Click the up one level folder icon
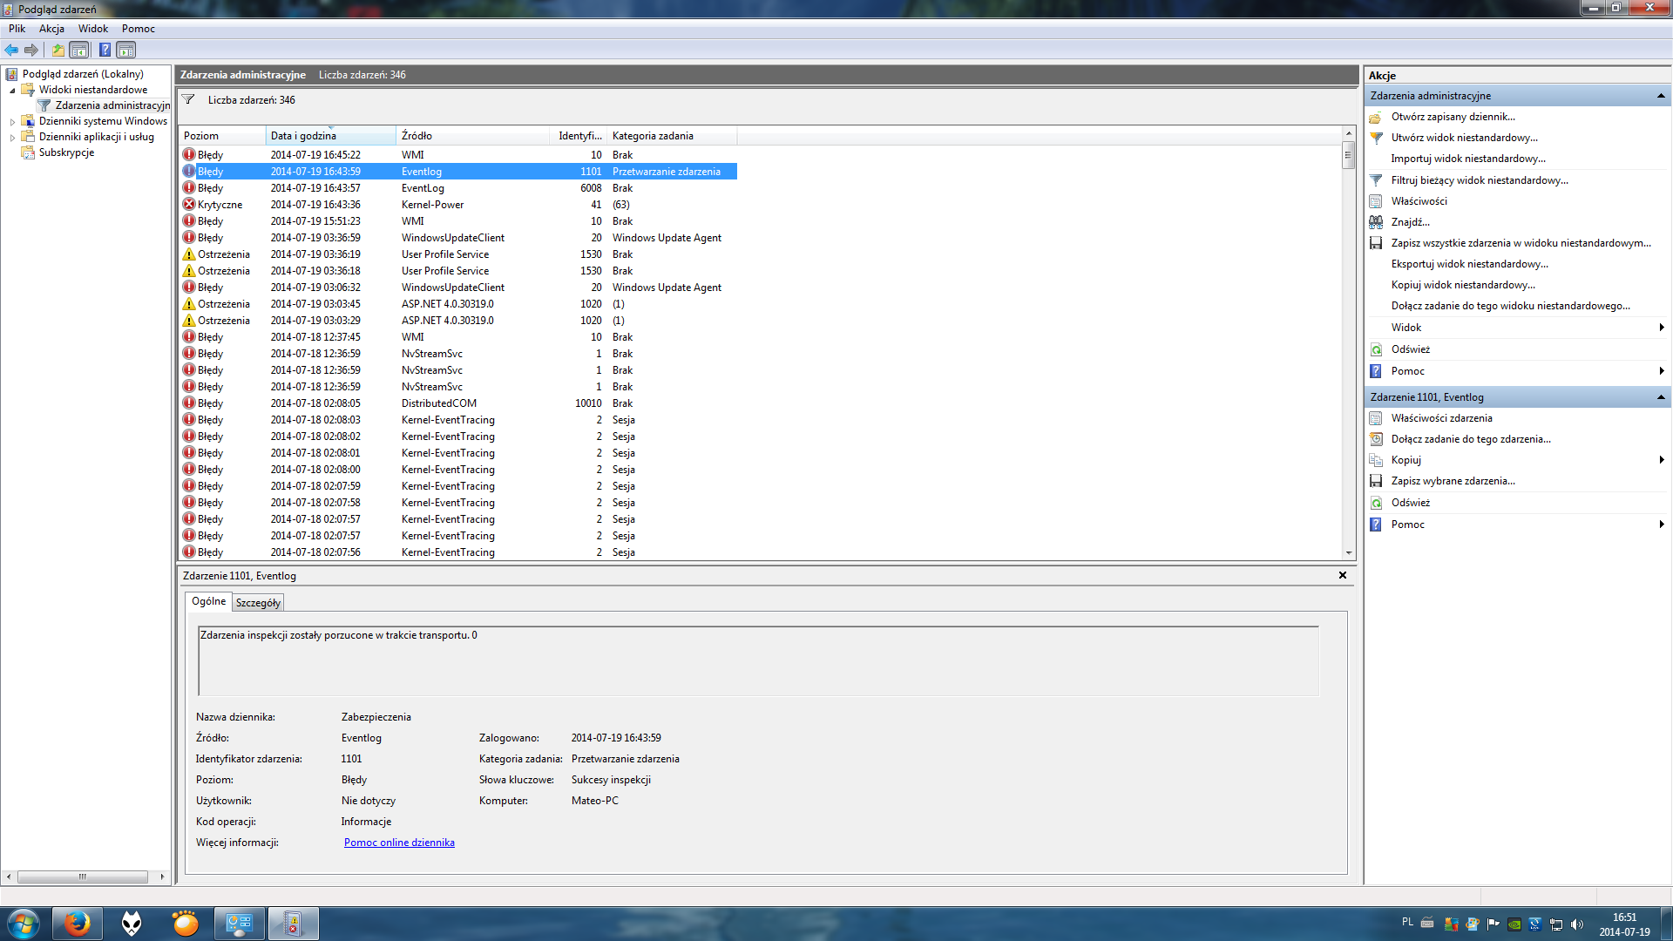Image resolution: width=1673 pixels, height=941 pixels. pos(58,50)
